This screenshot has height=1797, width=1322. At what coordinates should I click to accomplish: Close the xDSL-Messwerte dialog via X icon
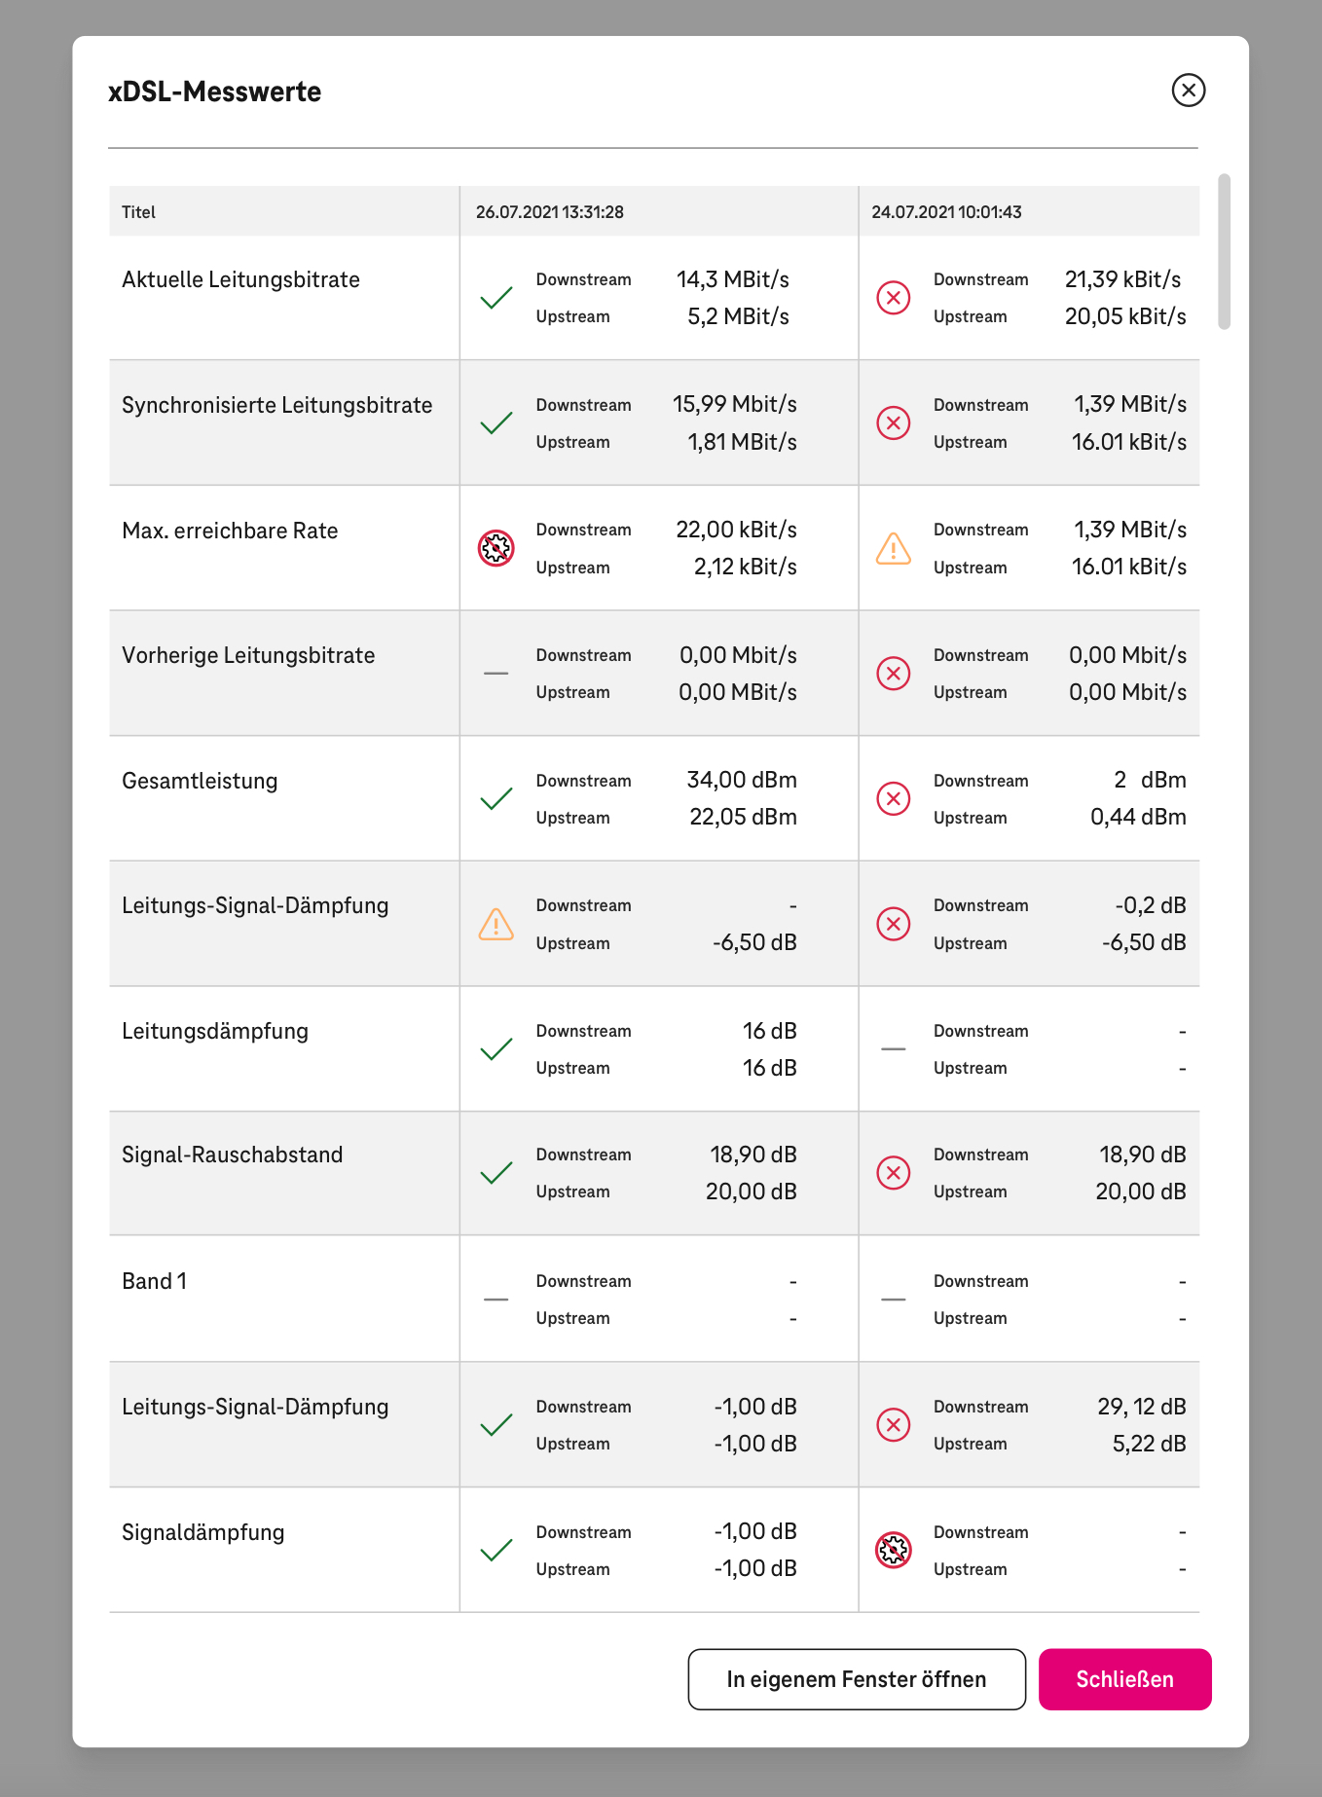pos(1189,91)
